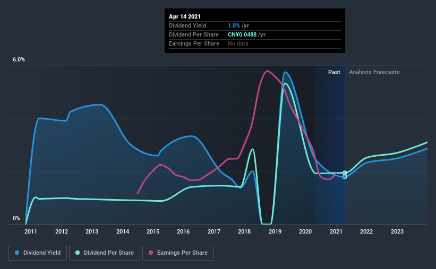Click the 'Analysts Forecasts' label
The image size is (436, 269).
[x=374, y=72]
